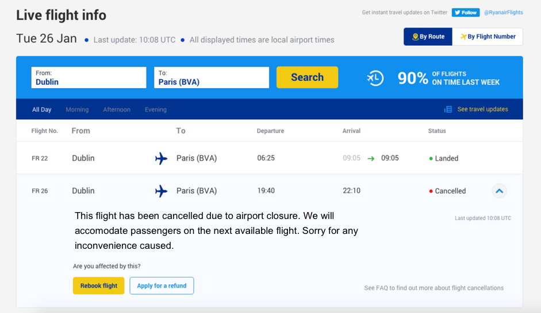Screen dimensions: 541x313
Task: Click the airplane icon on FR 26 row
Action: [x=161, y=191]
